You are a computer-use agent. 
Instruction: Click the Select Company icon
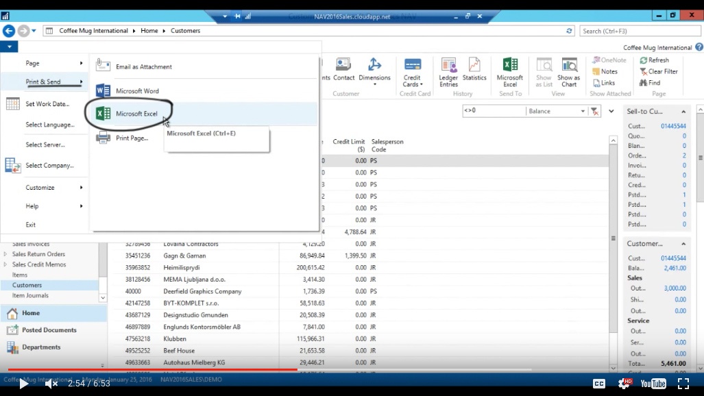tap(12, 165)
